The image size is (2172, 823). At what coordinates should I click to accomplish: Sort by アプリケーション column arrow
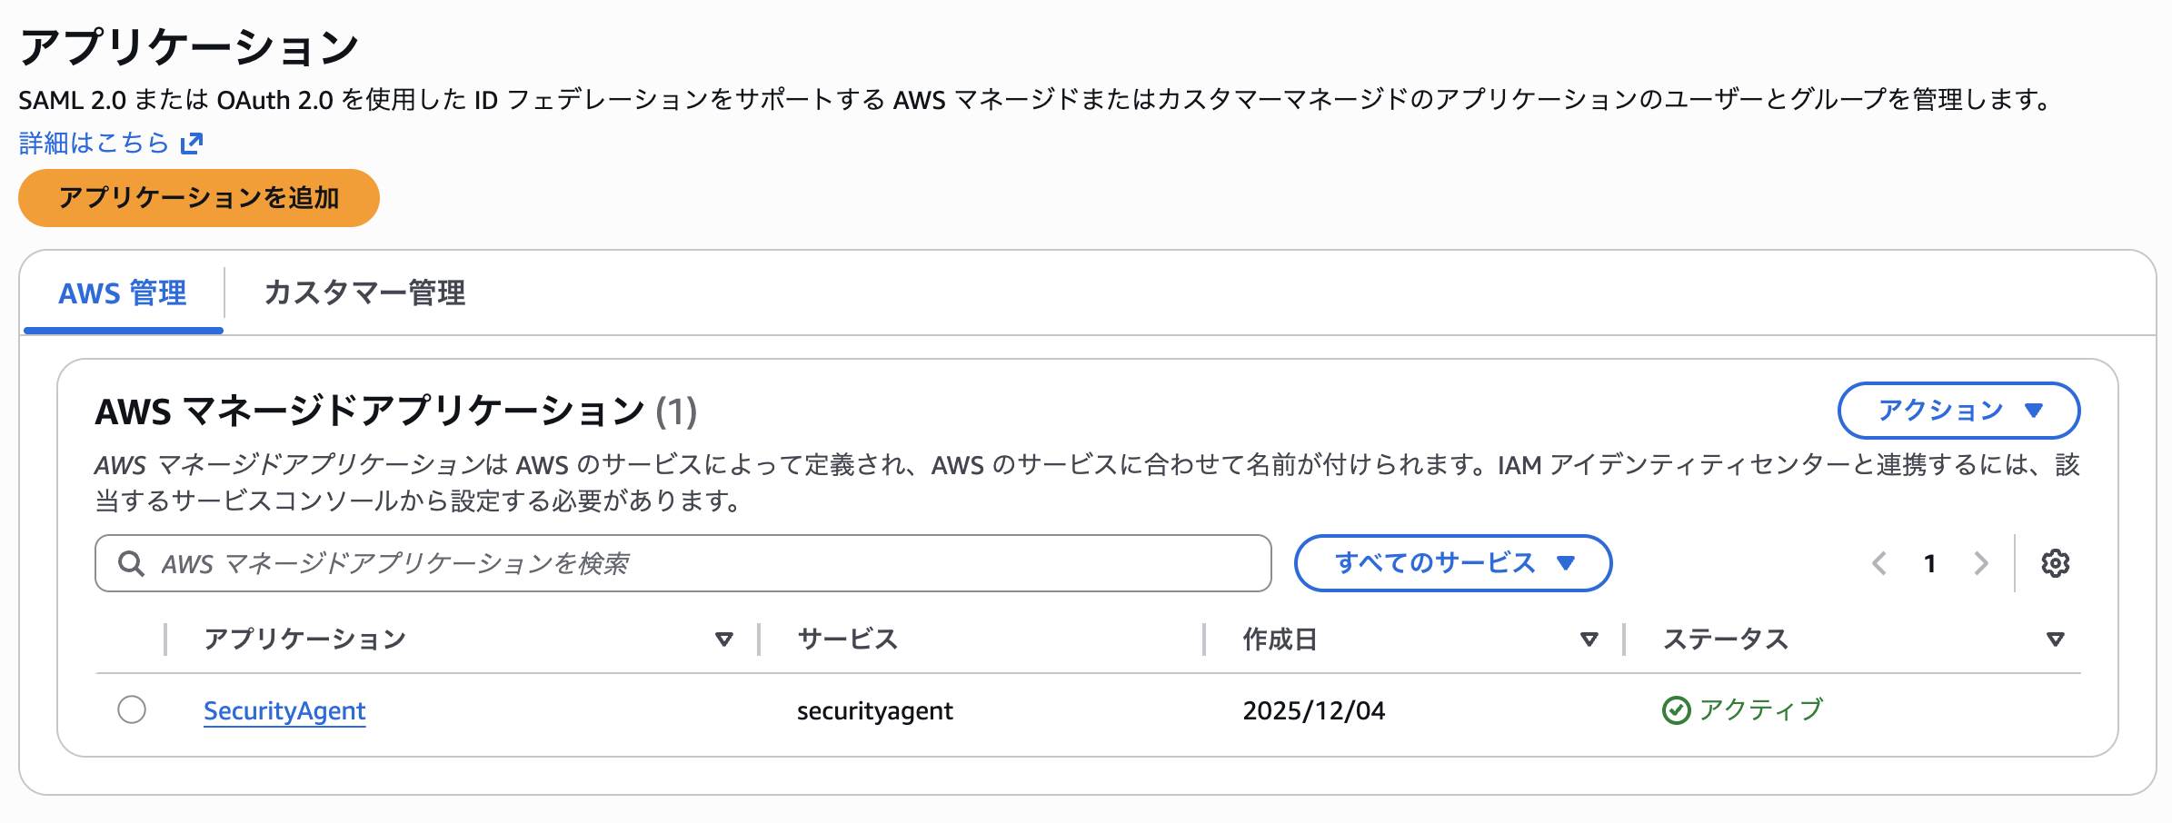pyautogui.click(x=723, y=640)
